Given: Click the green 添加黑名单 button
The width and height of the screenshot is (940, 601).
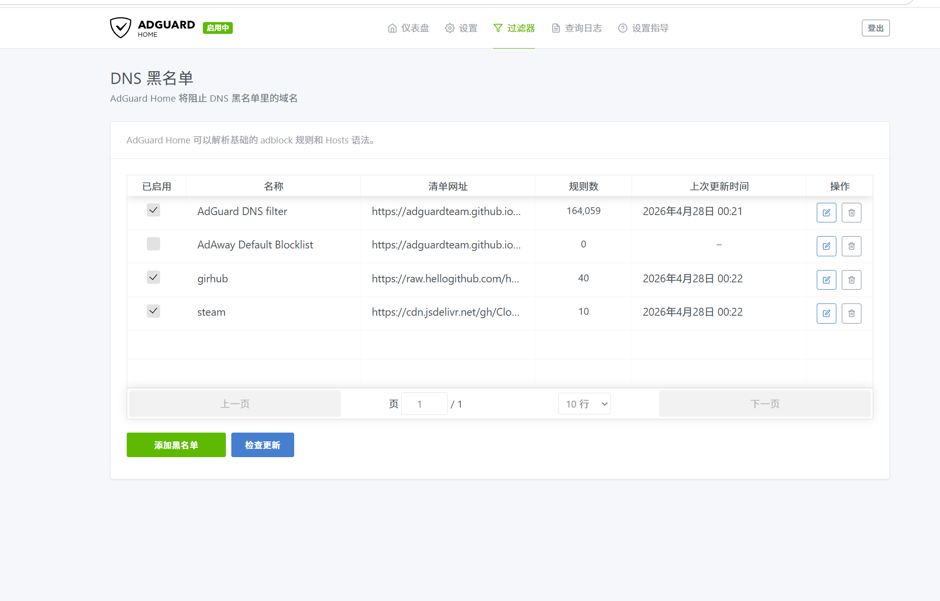Looking at the screenshot, I should pos(176,445).
